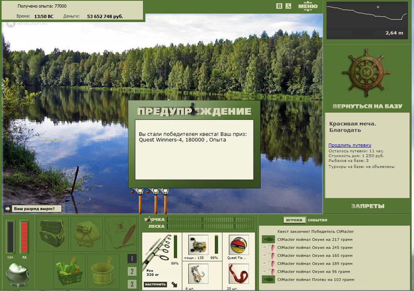The image size is (414, 291).
Task: Click the cooking pot icon
Action: (x=18, y=275)
